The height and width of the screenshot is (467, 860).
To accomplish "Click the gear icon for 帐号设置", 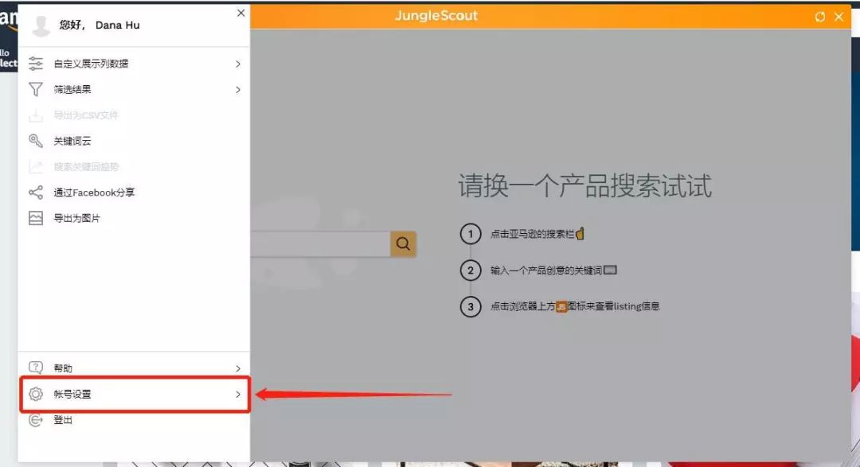I will [x=36, y=394].
